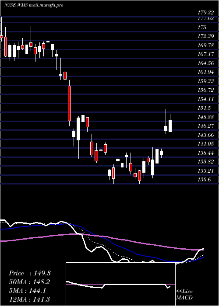Click the 148.88 price axis label
Image resolution: width=219 pixels, height=306 pixels.
click(x=205, y=117)
